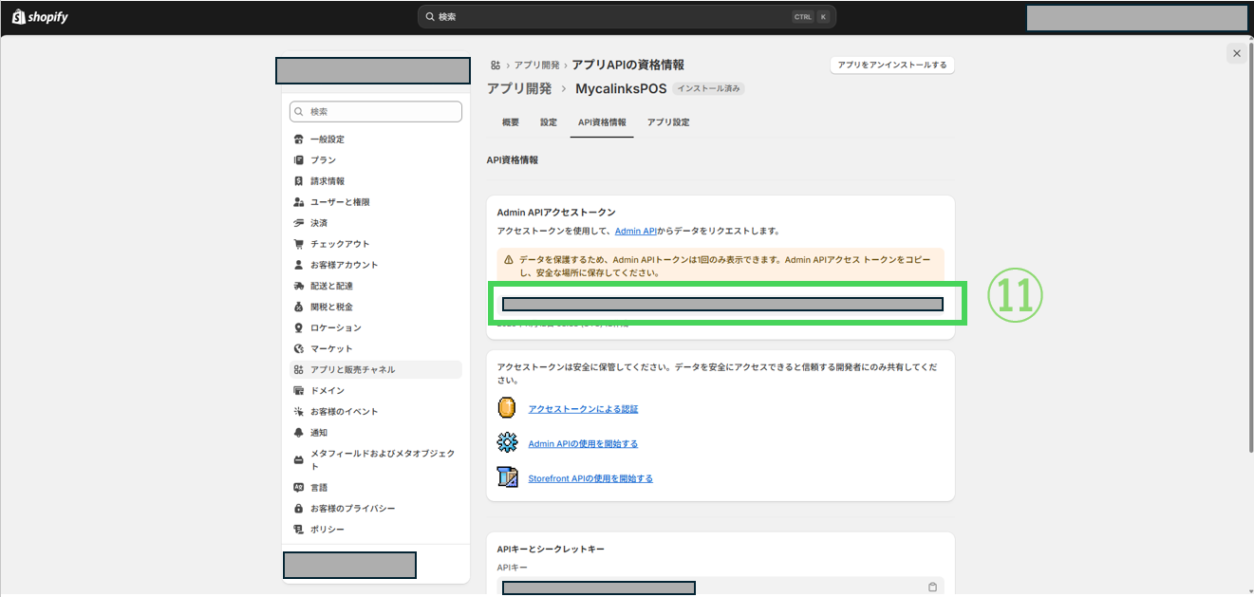
Task: Click the Shopify logo in top bar
Action: coord(40,17)
